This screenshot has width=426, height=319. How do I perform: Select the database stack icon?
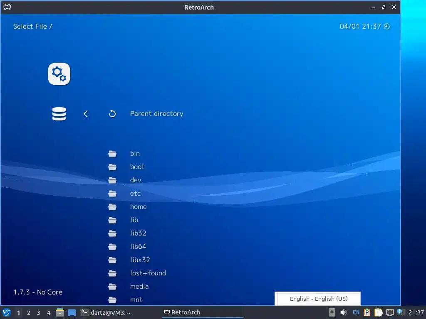(59, 114)
